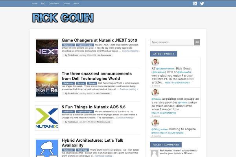This screenshot has width=236, height=157.
Task: Click the @WinslowTG mention
Action: tap(184, 72)
